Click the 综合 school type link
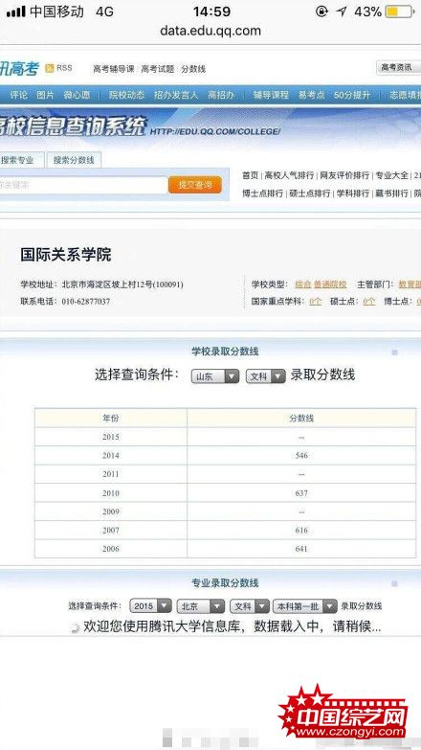Image resolution: width=421 pixels, height=750 pixels. 302,284
